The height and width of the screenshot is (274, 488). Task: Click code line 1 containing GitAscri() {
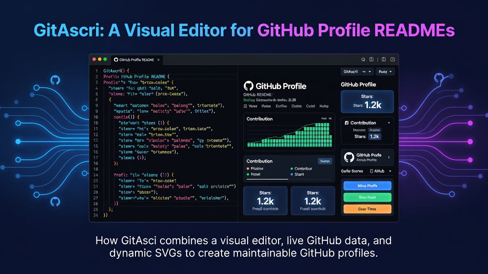[117, 71]
